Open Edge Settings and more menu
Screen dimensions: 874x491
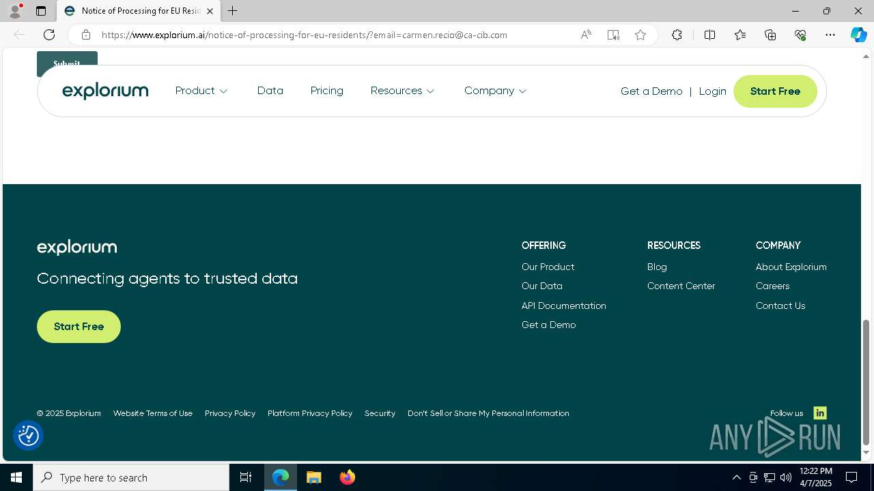(x=830, y=35)
